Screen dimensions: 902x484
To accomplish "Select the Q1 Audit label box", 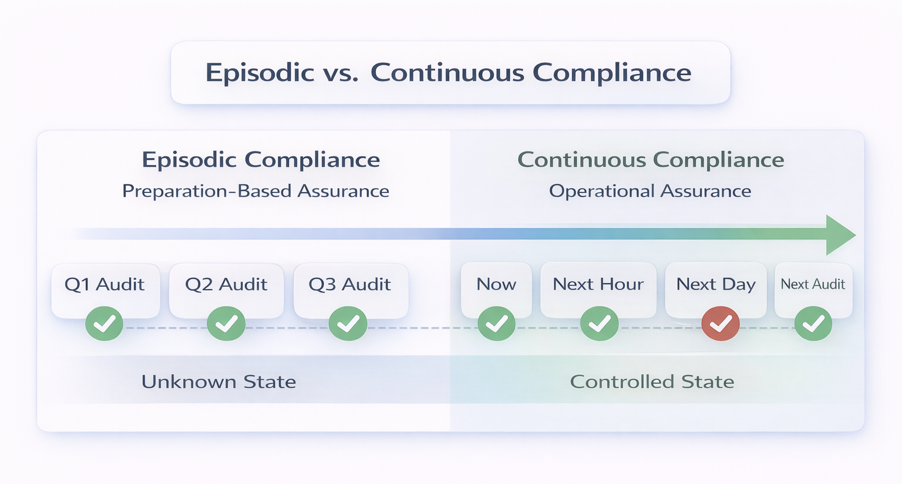I will click(105, 284).
